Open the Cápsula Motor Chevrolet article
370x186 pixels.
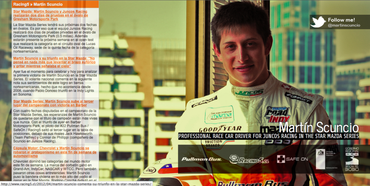(55, 152)
